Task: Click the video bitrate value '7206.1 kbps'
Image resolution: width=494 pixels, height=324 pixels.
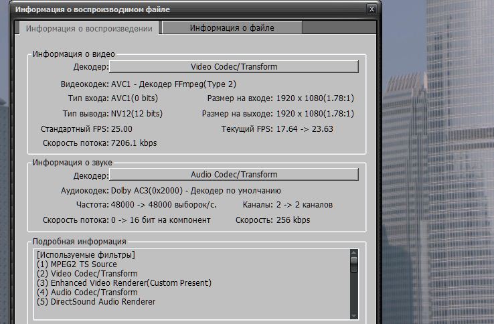Action: 134,143
